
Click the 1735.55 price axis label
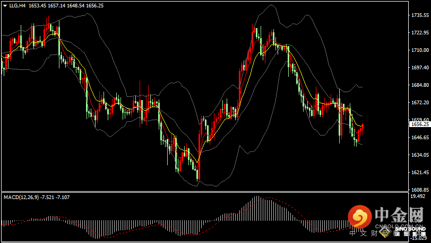420,15
